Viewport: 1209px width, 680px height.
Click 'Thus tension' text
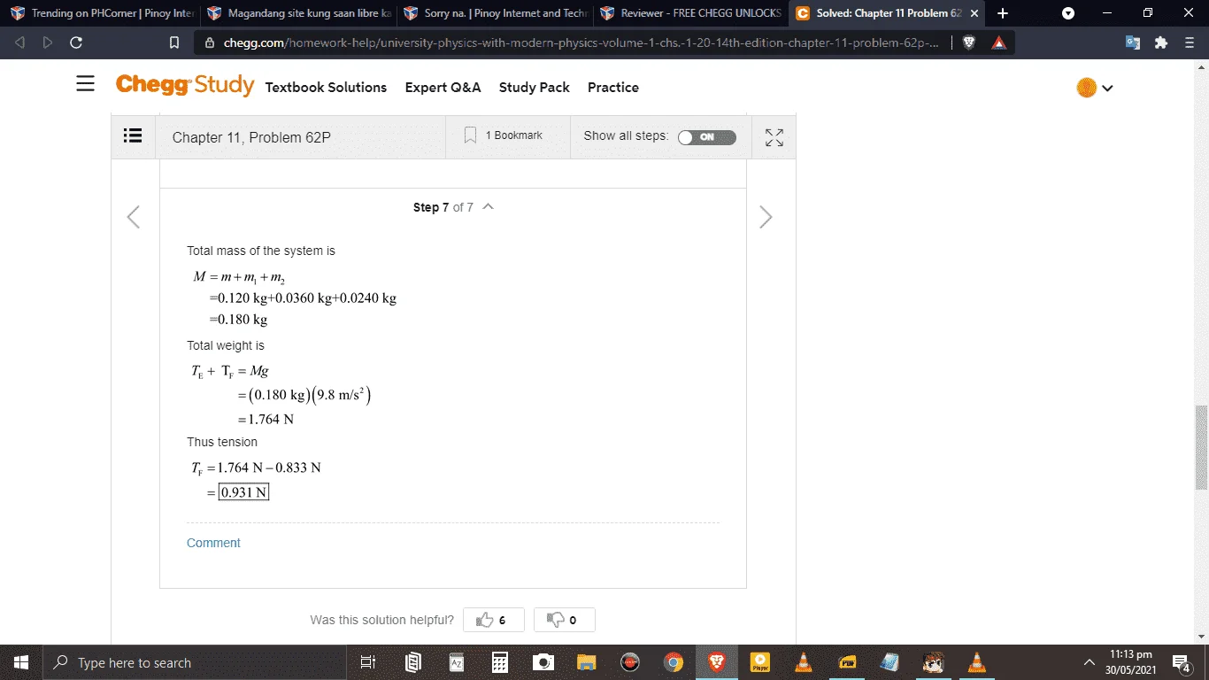(222, 442)
